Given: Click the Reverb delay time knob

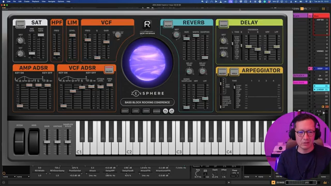Looking at the screenshot, I should [189, 71].
